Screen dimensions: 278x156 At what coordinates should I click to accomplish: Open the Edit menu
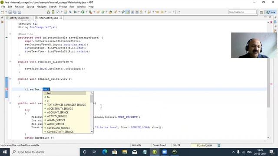click(10, 7)
